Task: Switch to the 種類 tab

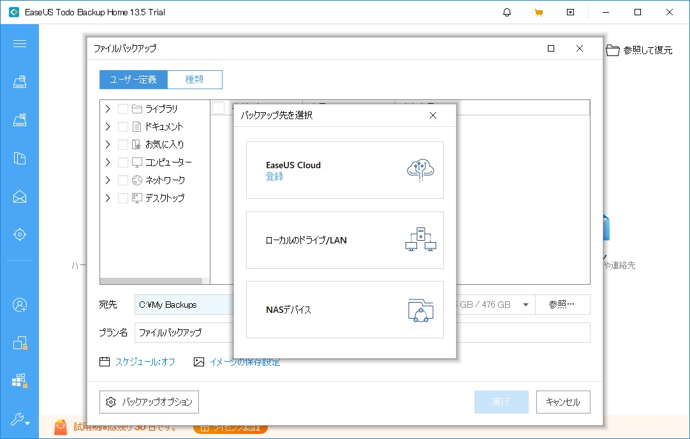Action: 195,80
